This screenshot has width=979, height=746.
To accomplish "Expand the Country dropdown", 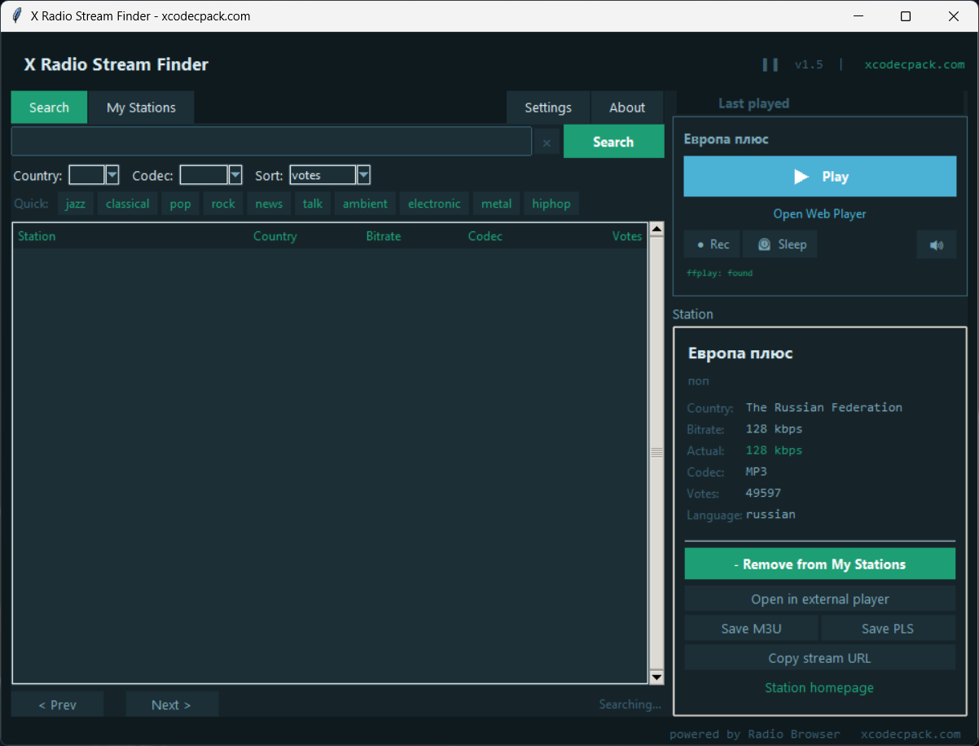I will [x=112, y=175].
